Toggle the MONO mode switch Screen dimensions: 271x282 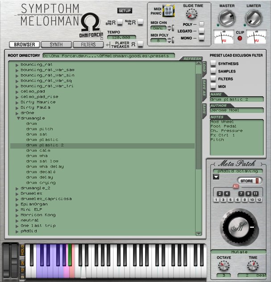tap(202, 38)
